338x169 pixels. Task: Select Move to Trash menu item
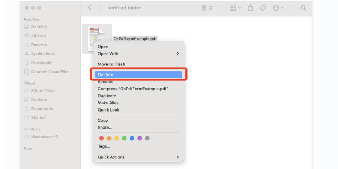pyautogui.click(x=111, y=64)
